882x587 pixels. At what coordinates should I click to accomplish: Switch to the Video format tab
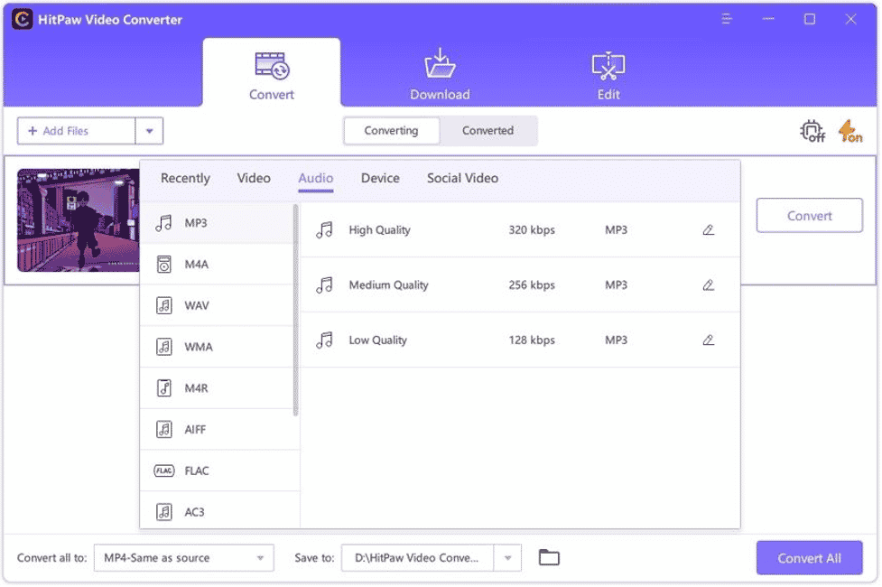click(254, 178)
